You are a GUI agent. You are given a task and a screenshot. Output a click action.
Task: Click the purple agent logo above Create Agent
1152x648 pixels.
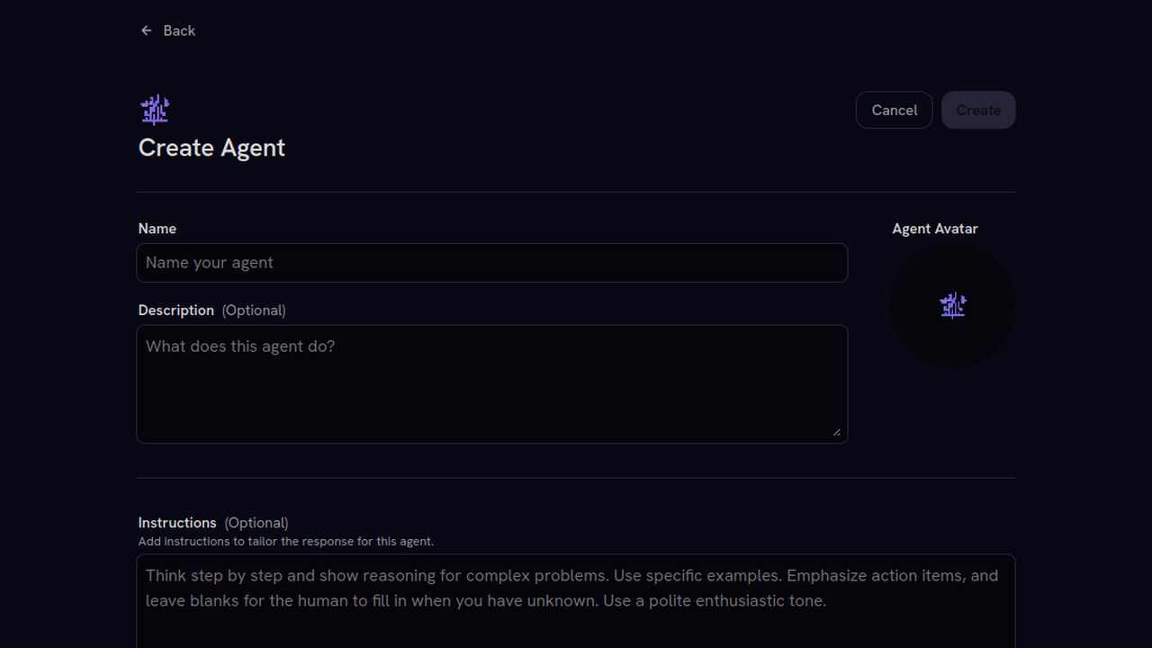pyautogui.click(x=155, y=110)
